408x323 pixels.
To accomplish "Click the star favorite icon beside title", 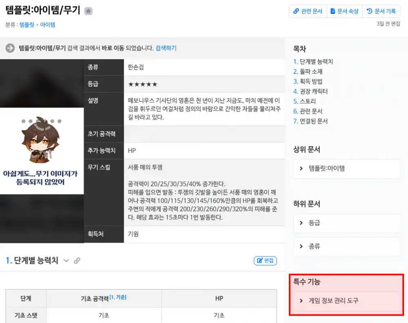I will [x=88, y=11].
